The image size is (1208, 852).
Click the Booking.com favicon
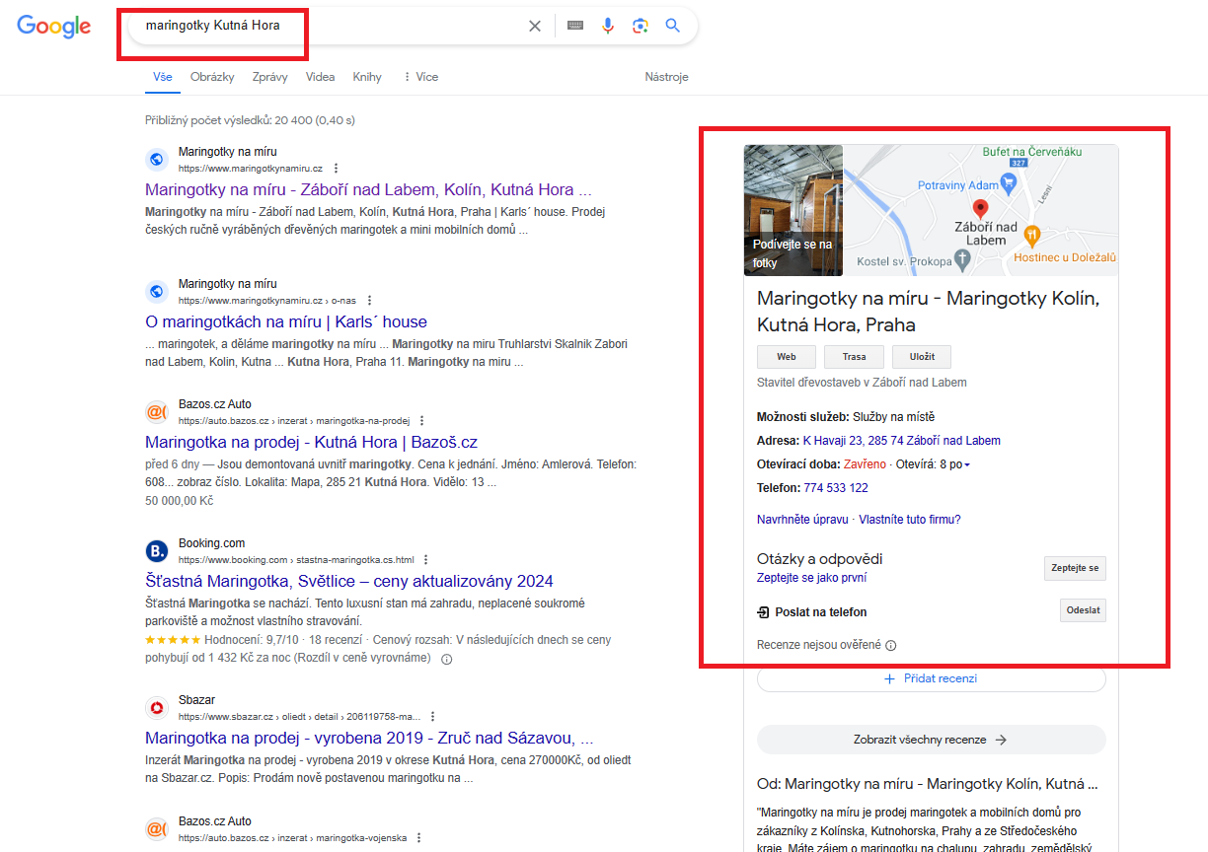(x=157, y=551)
